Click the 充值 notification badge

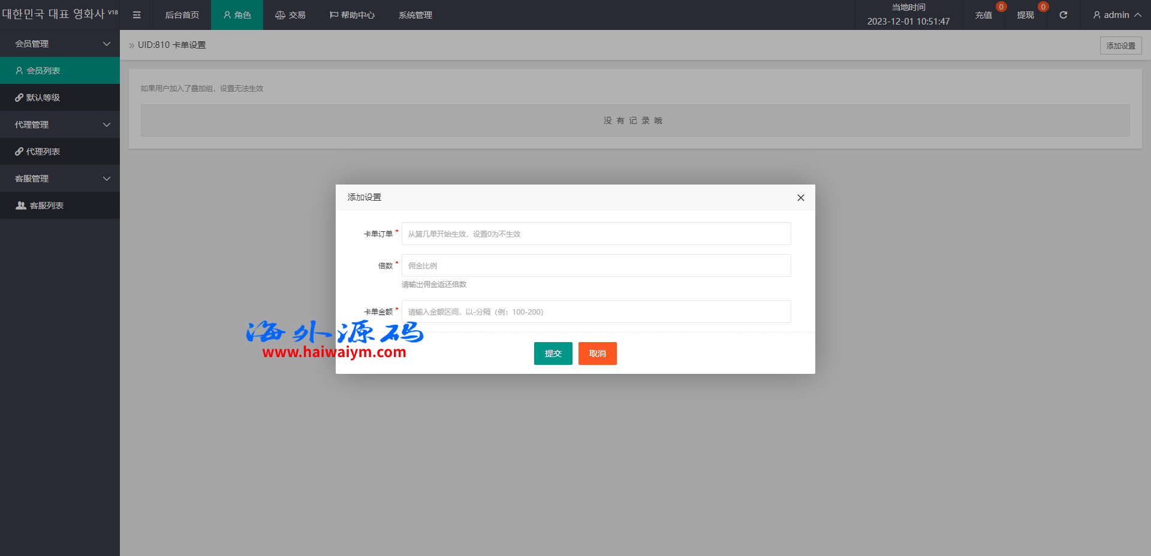(1001, 7)
